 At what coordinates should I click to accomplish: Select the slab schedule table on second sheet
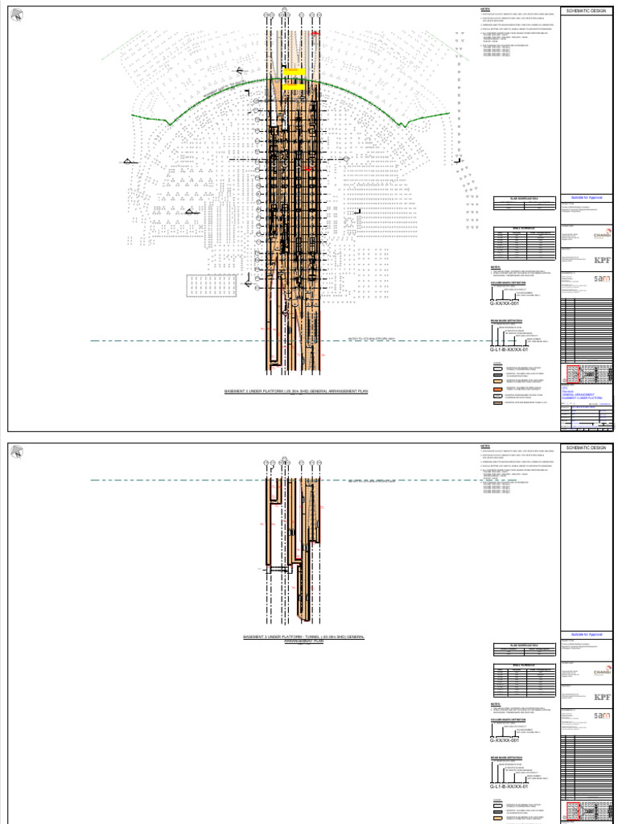point(525,649)
